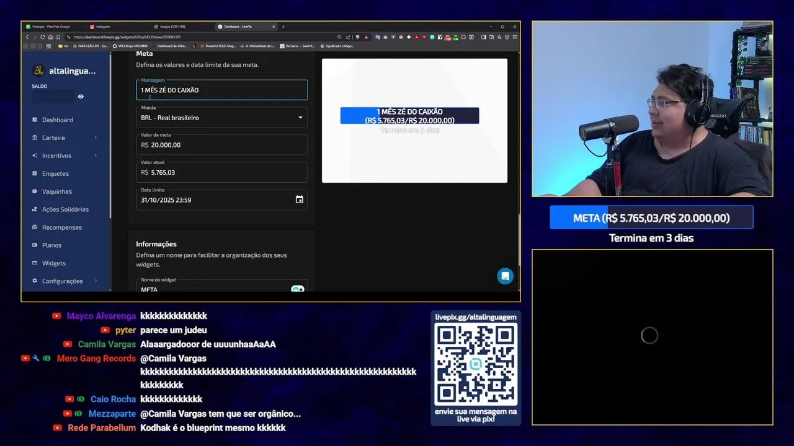This screenshot has width=794, height=446.
Task: Open the X bookmark icon
Action: 194,46
